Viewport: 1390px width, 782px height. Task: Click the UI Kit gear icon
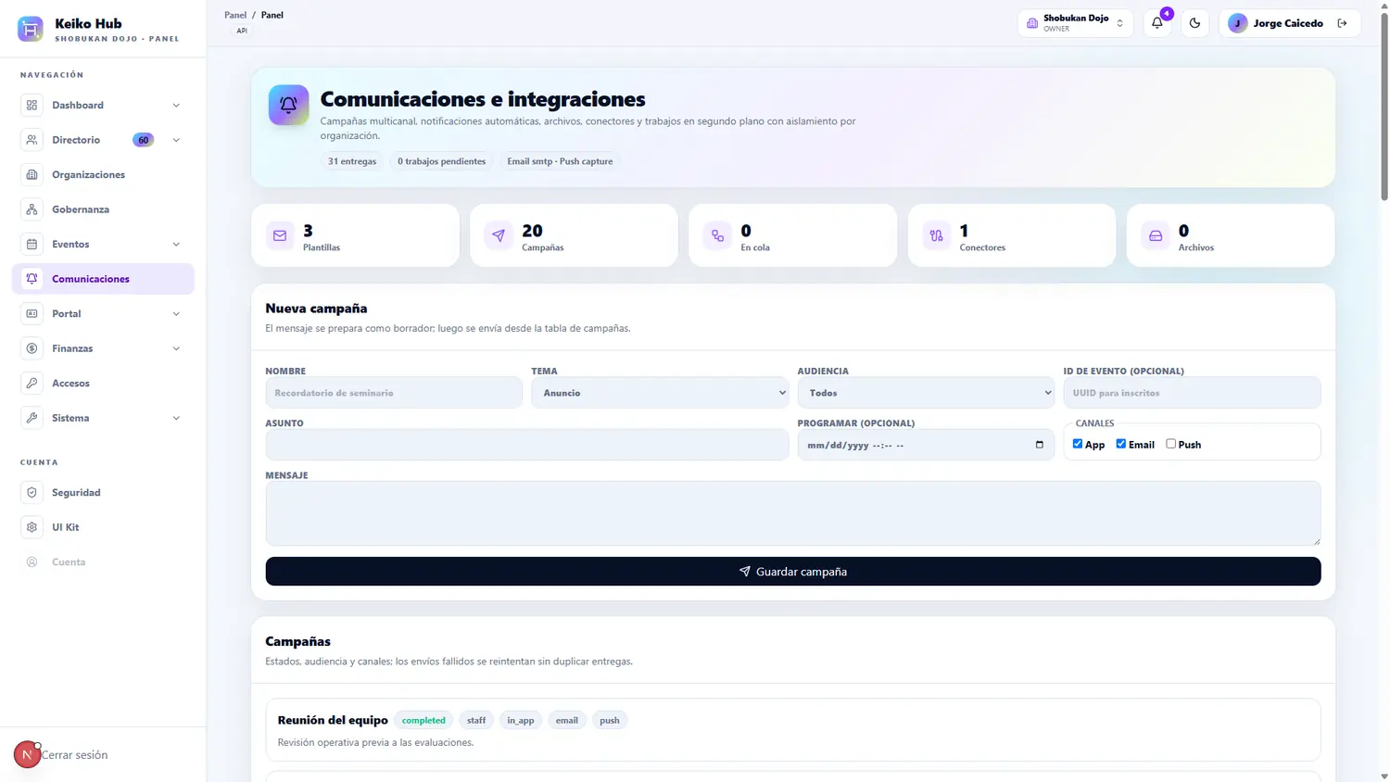point(32,527)
